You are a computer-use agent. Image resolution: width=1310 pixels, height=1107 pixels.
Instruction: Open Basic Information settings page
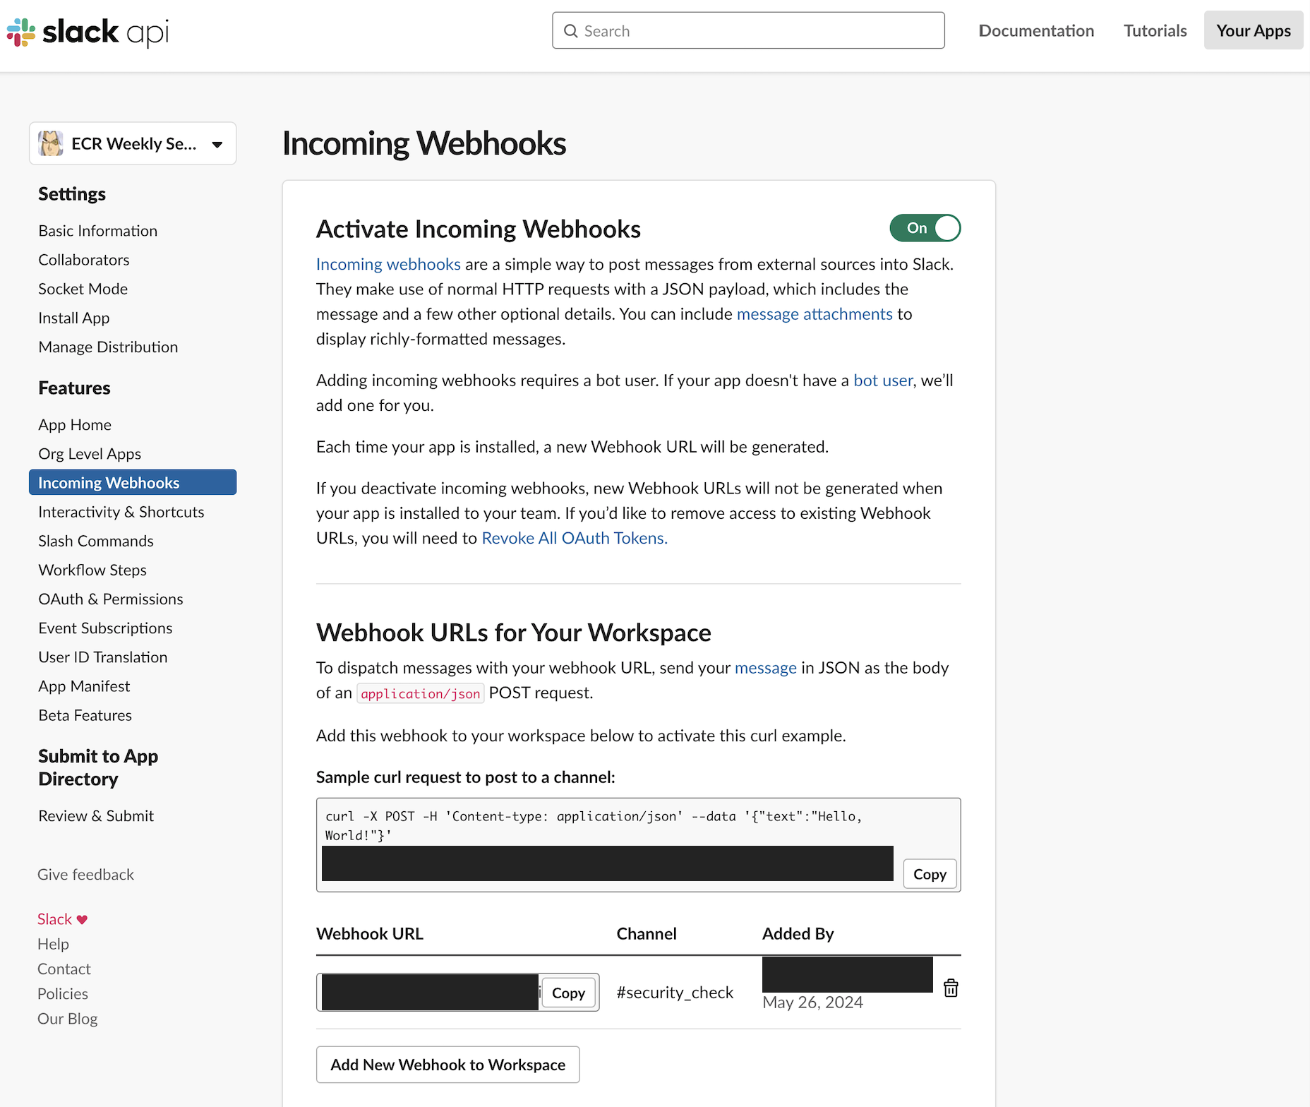[98, 231]
